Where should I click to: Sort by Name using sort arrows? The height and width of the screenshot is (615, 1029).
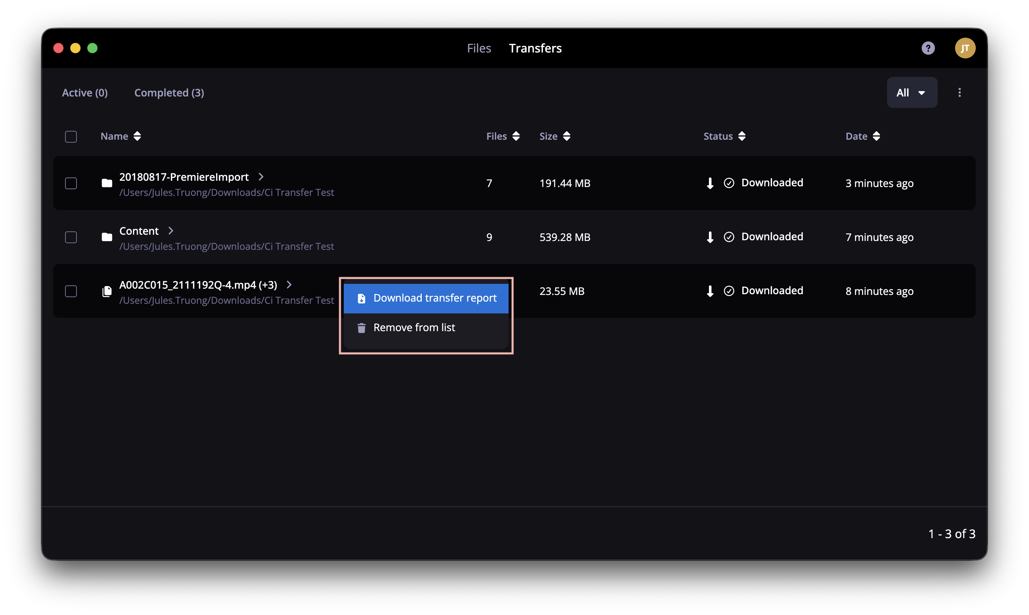pos(137,136)
